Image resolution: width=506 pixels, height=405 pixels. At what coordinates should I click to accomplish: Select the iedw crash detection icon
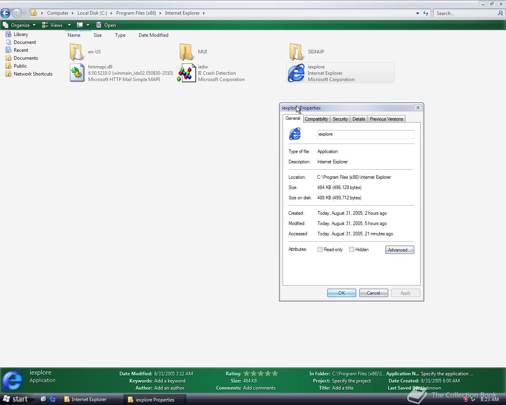(186, 73)
